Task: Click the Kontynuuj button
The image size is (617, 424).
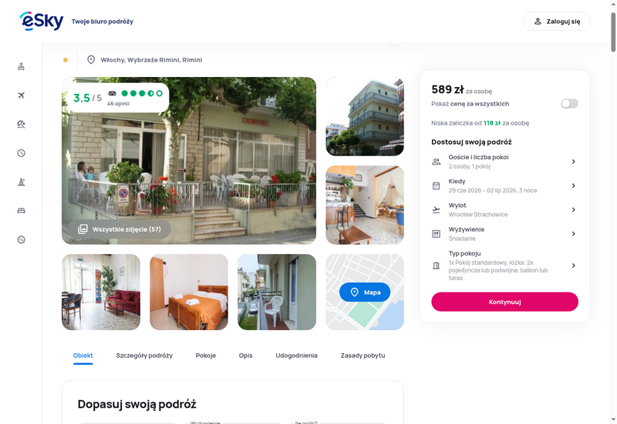Action: [505, 302]
